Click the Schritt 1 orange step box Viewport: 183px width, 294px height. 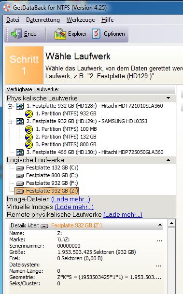coord(24,65)
